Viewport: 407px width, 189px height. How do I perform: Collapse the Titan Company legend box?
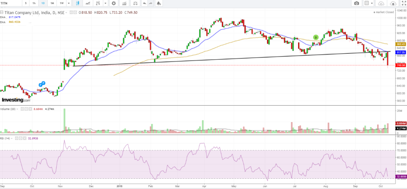click(2, 12)
